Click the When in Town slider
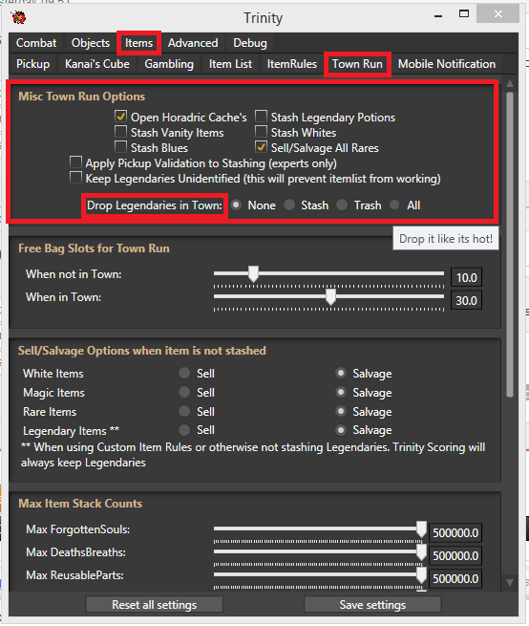 click(x=328, y=297)
